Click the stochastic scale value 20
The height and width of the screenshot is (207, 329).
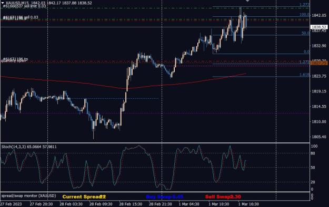(x=313, y=182)
